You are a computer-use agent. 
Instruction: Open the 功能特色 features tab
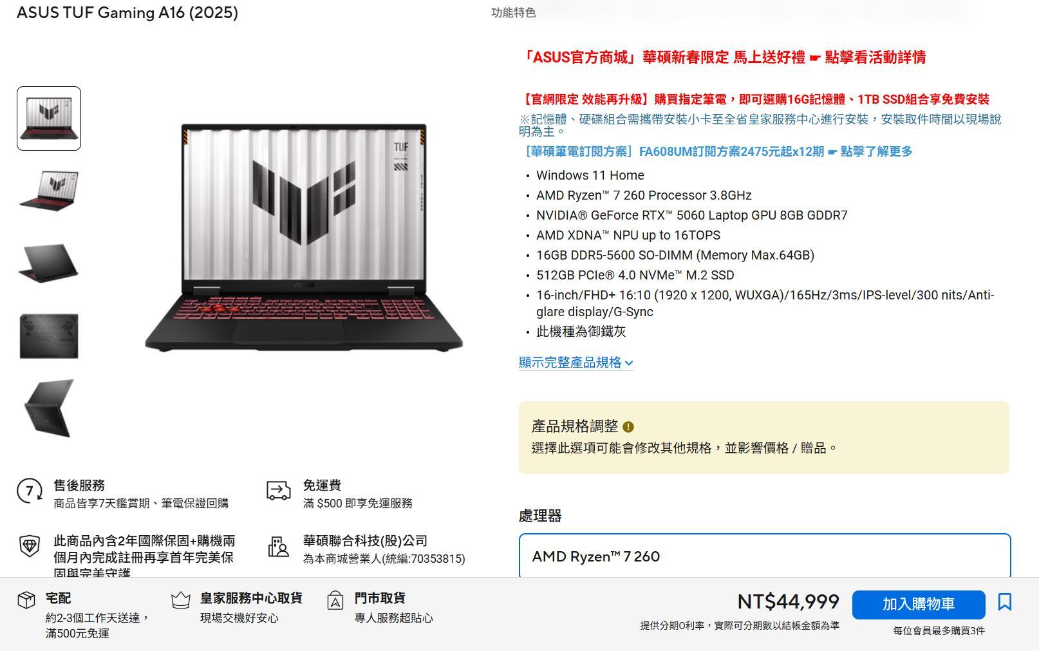(513, 12)
